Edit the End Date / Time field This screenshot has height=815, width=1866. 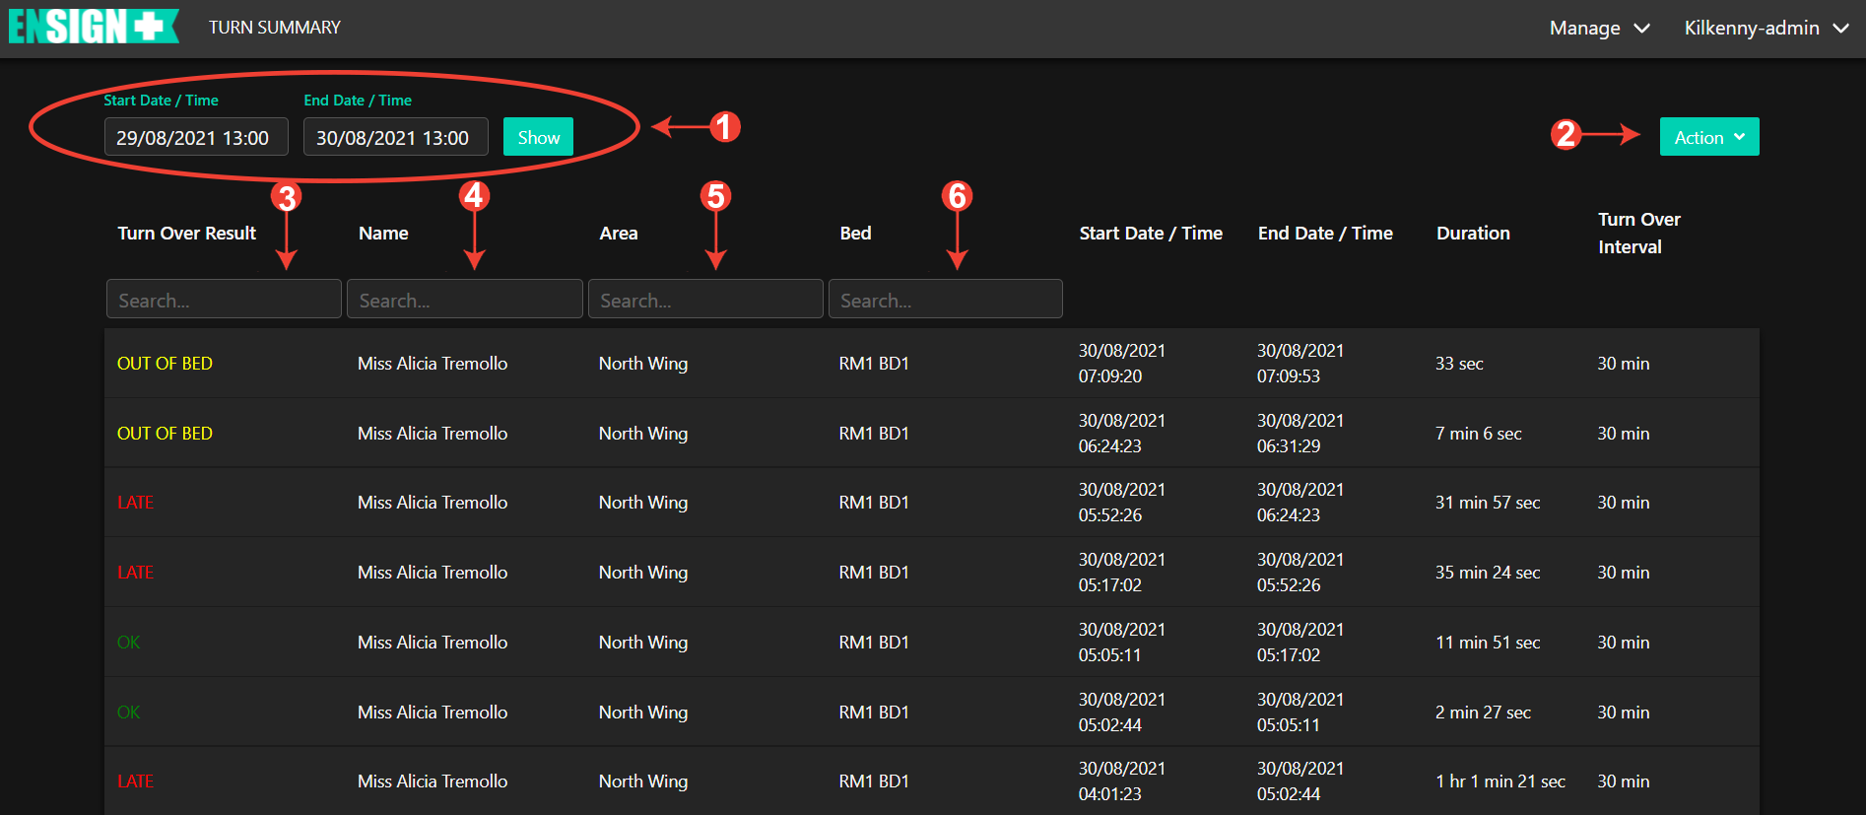pyautogui.click(x=394, y=138)
